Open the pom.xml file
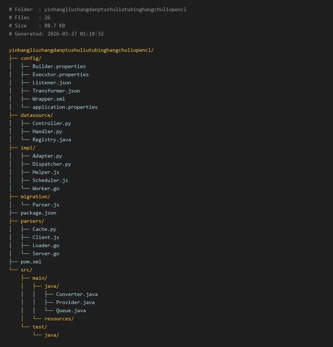The width and height of the screenshot is (333, 347). pos(31,262)
